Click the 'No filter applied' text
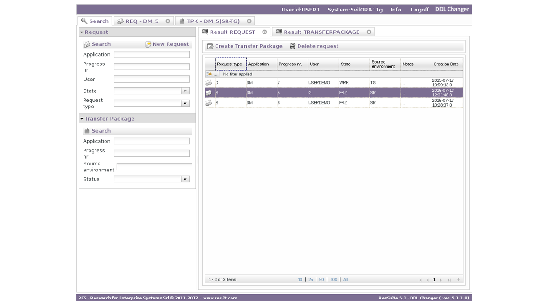This screenshot has width=548, height=304. coord(237,74)
